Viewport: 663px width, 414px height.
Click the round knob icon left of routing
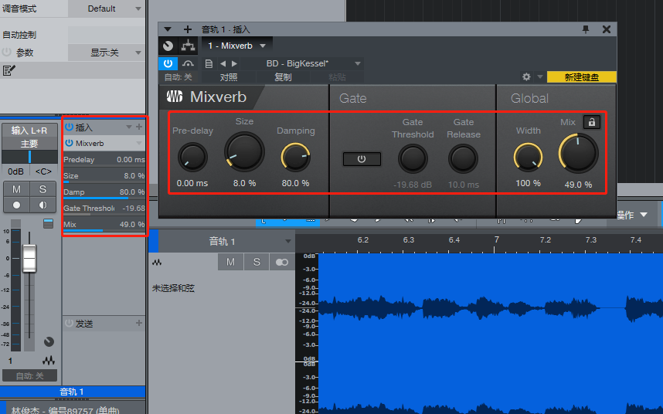[168, 46]
